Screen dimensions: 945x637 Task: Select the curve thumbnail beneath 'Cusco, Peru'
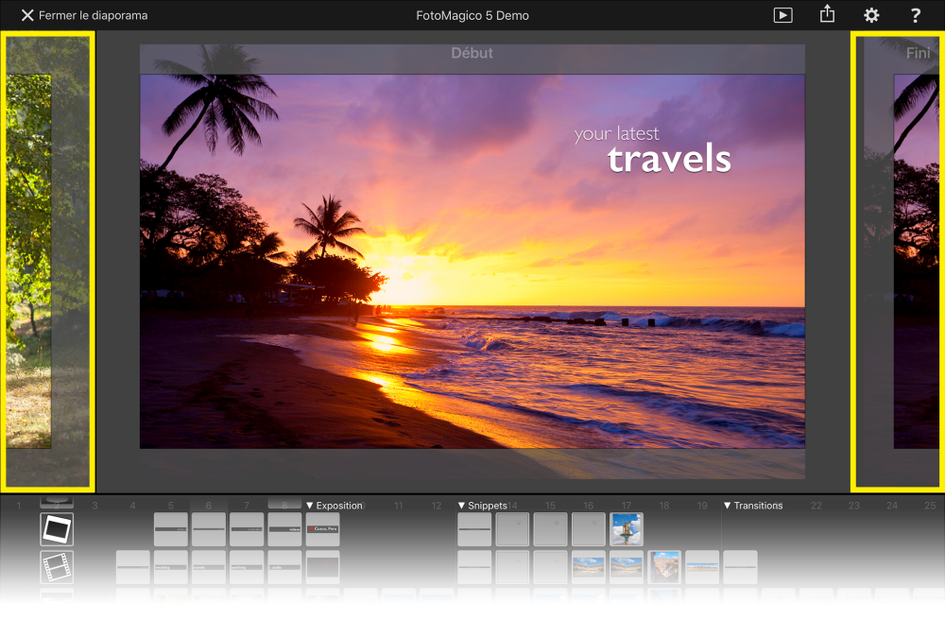tap(322, 566)
